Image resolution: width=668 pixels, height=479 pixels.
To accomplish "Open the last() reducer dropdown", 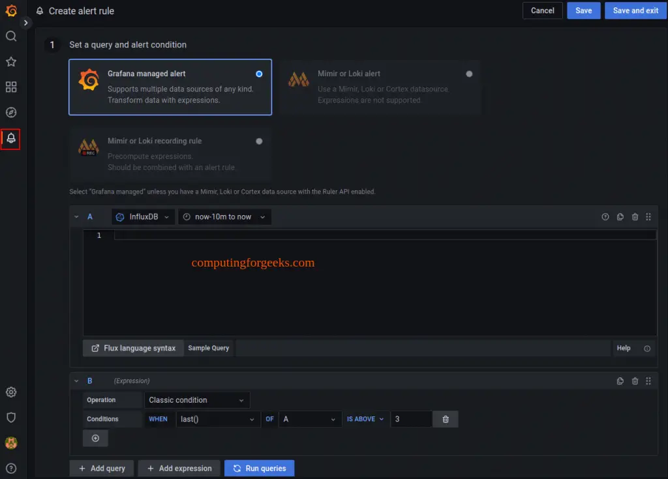I will pyautogui.click(x=218, y=420).
